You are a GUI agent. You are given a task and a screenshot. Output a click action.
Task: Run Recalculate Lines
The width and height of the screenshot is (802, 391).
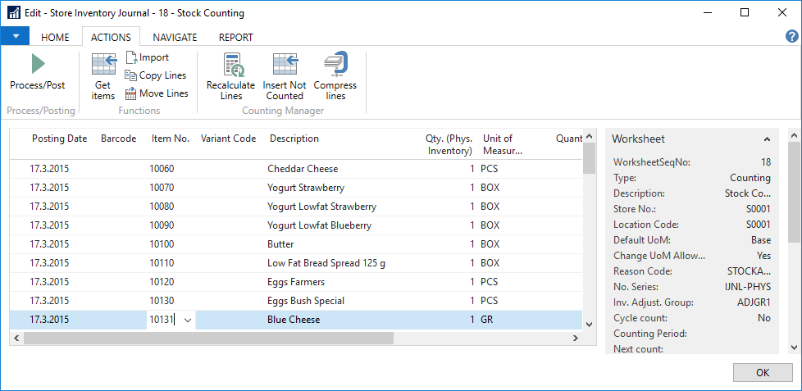230,66
